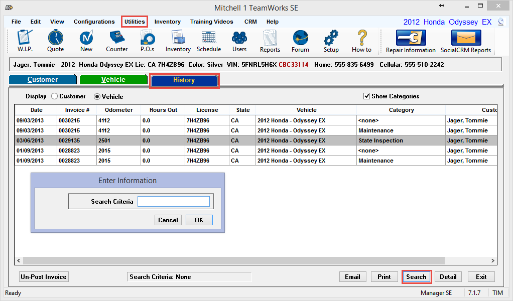Screen dimensions: 513x301
Task: Open the Forum globe icon
Action: click(300, 41)
